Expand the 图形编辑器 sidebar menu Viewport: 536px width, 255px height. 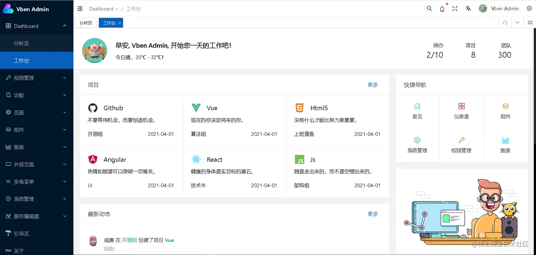(x=37, y=216)
